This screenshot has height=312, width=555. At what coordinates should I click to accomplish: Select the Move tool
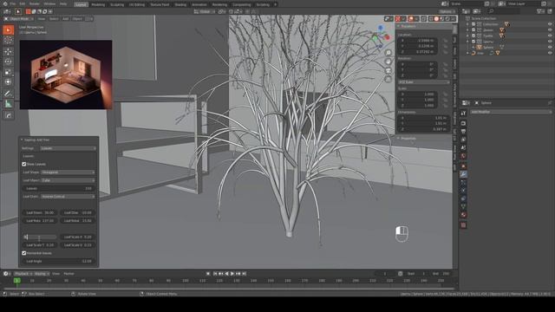coord(8,52)
